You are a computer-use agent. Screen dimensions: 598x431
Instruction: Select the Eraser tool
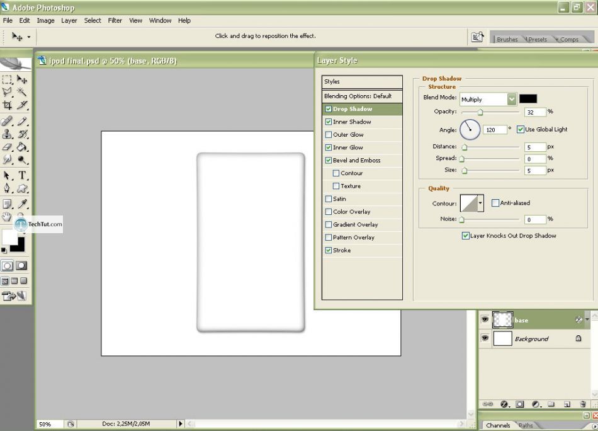[x=7, y=147]
